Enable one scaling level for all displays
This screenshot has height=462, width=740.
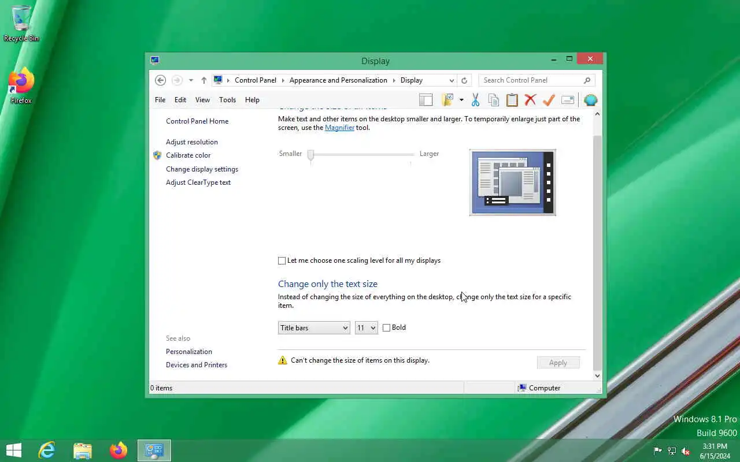tap(282, 261)
